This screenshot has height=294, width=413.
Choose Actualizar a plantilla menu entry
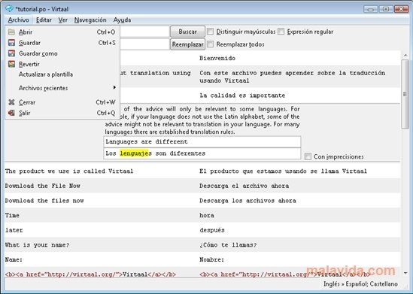click(x=62, y=74)
